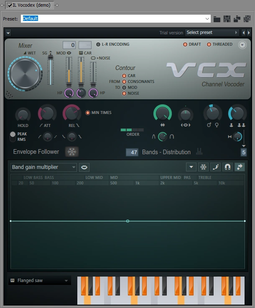The image size is (255, 308).
Task: Click the sidechain input number box showing 0
Action: [x=69, y=45]
